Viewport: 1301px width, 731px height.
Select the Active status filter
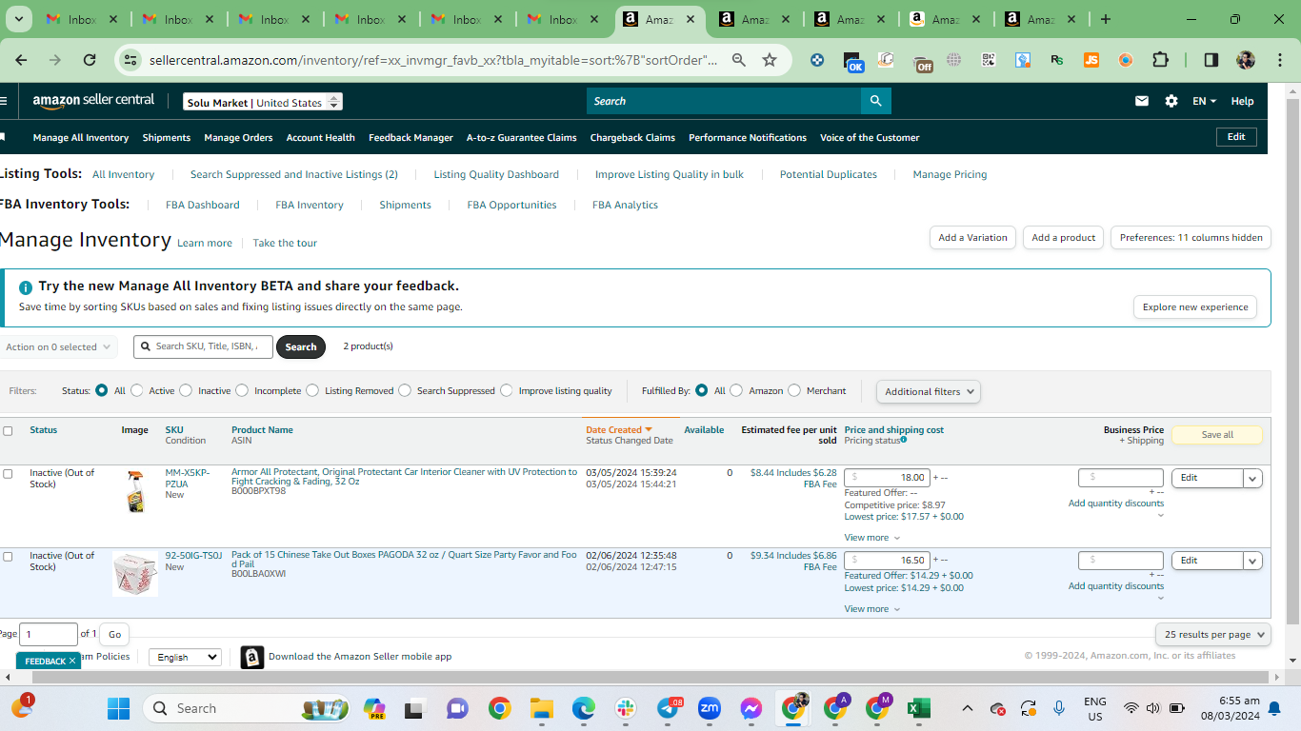click(137, 390)
